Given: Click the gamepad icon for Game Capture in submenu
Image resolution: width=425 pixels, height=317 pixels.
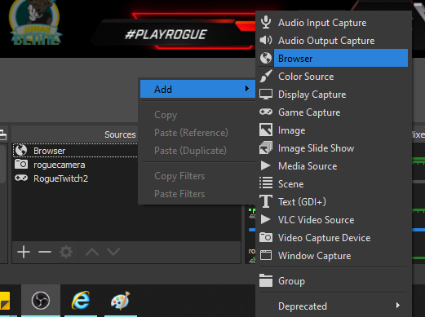Looking at the screenshot, I should [x=266, y=112].
